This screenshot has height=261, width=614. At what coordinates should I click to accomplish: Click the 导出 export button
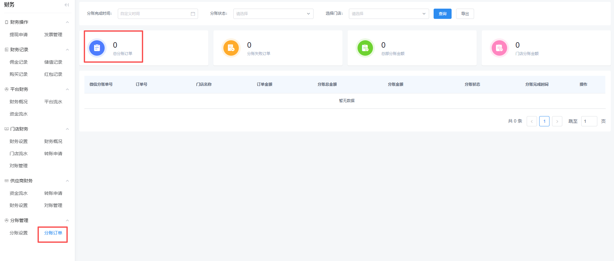coord(465,14)
